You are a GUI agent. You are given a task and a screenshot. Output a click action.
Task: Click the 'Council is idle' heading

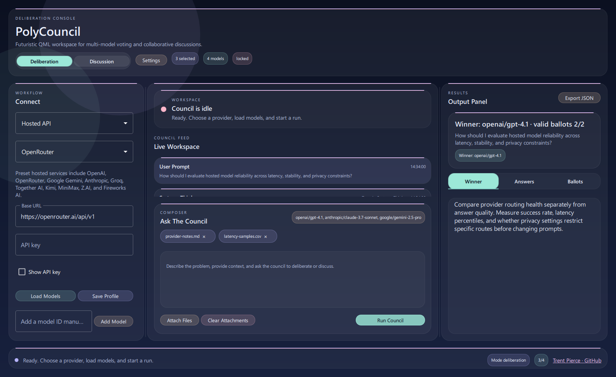[192, 108]
